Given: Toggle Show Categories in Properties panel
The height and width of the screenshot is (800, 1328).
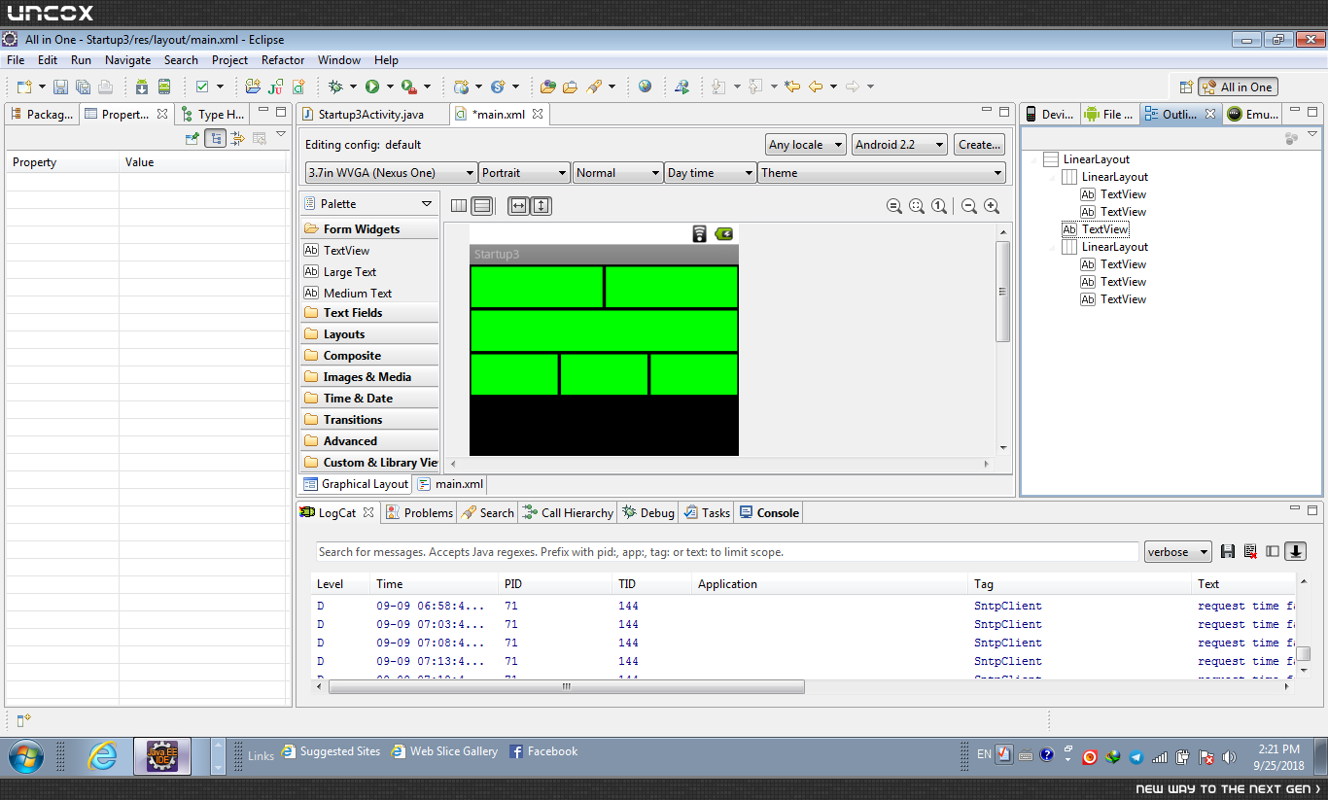Looking at the screenshot, I should (215, 139).
